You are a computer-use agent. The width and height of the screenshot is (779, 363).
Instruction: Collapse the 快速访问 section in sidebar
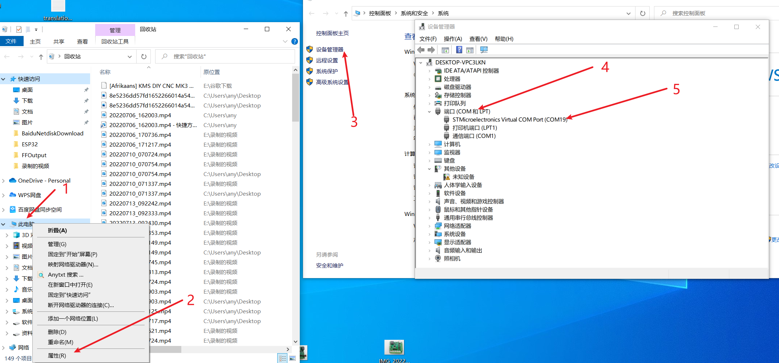pos(3,79)
